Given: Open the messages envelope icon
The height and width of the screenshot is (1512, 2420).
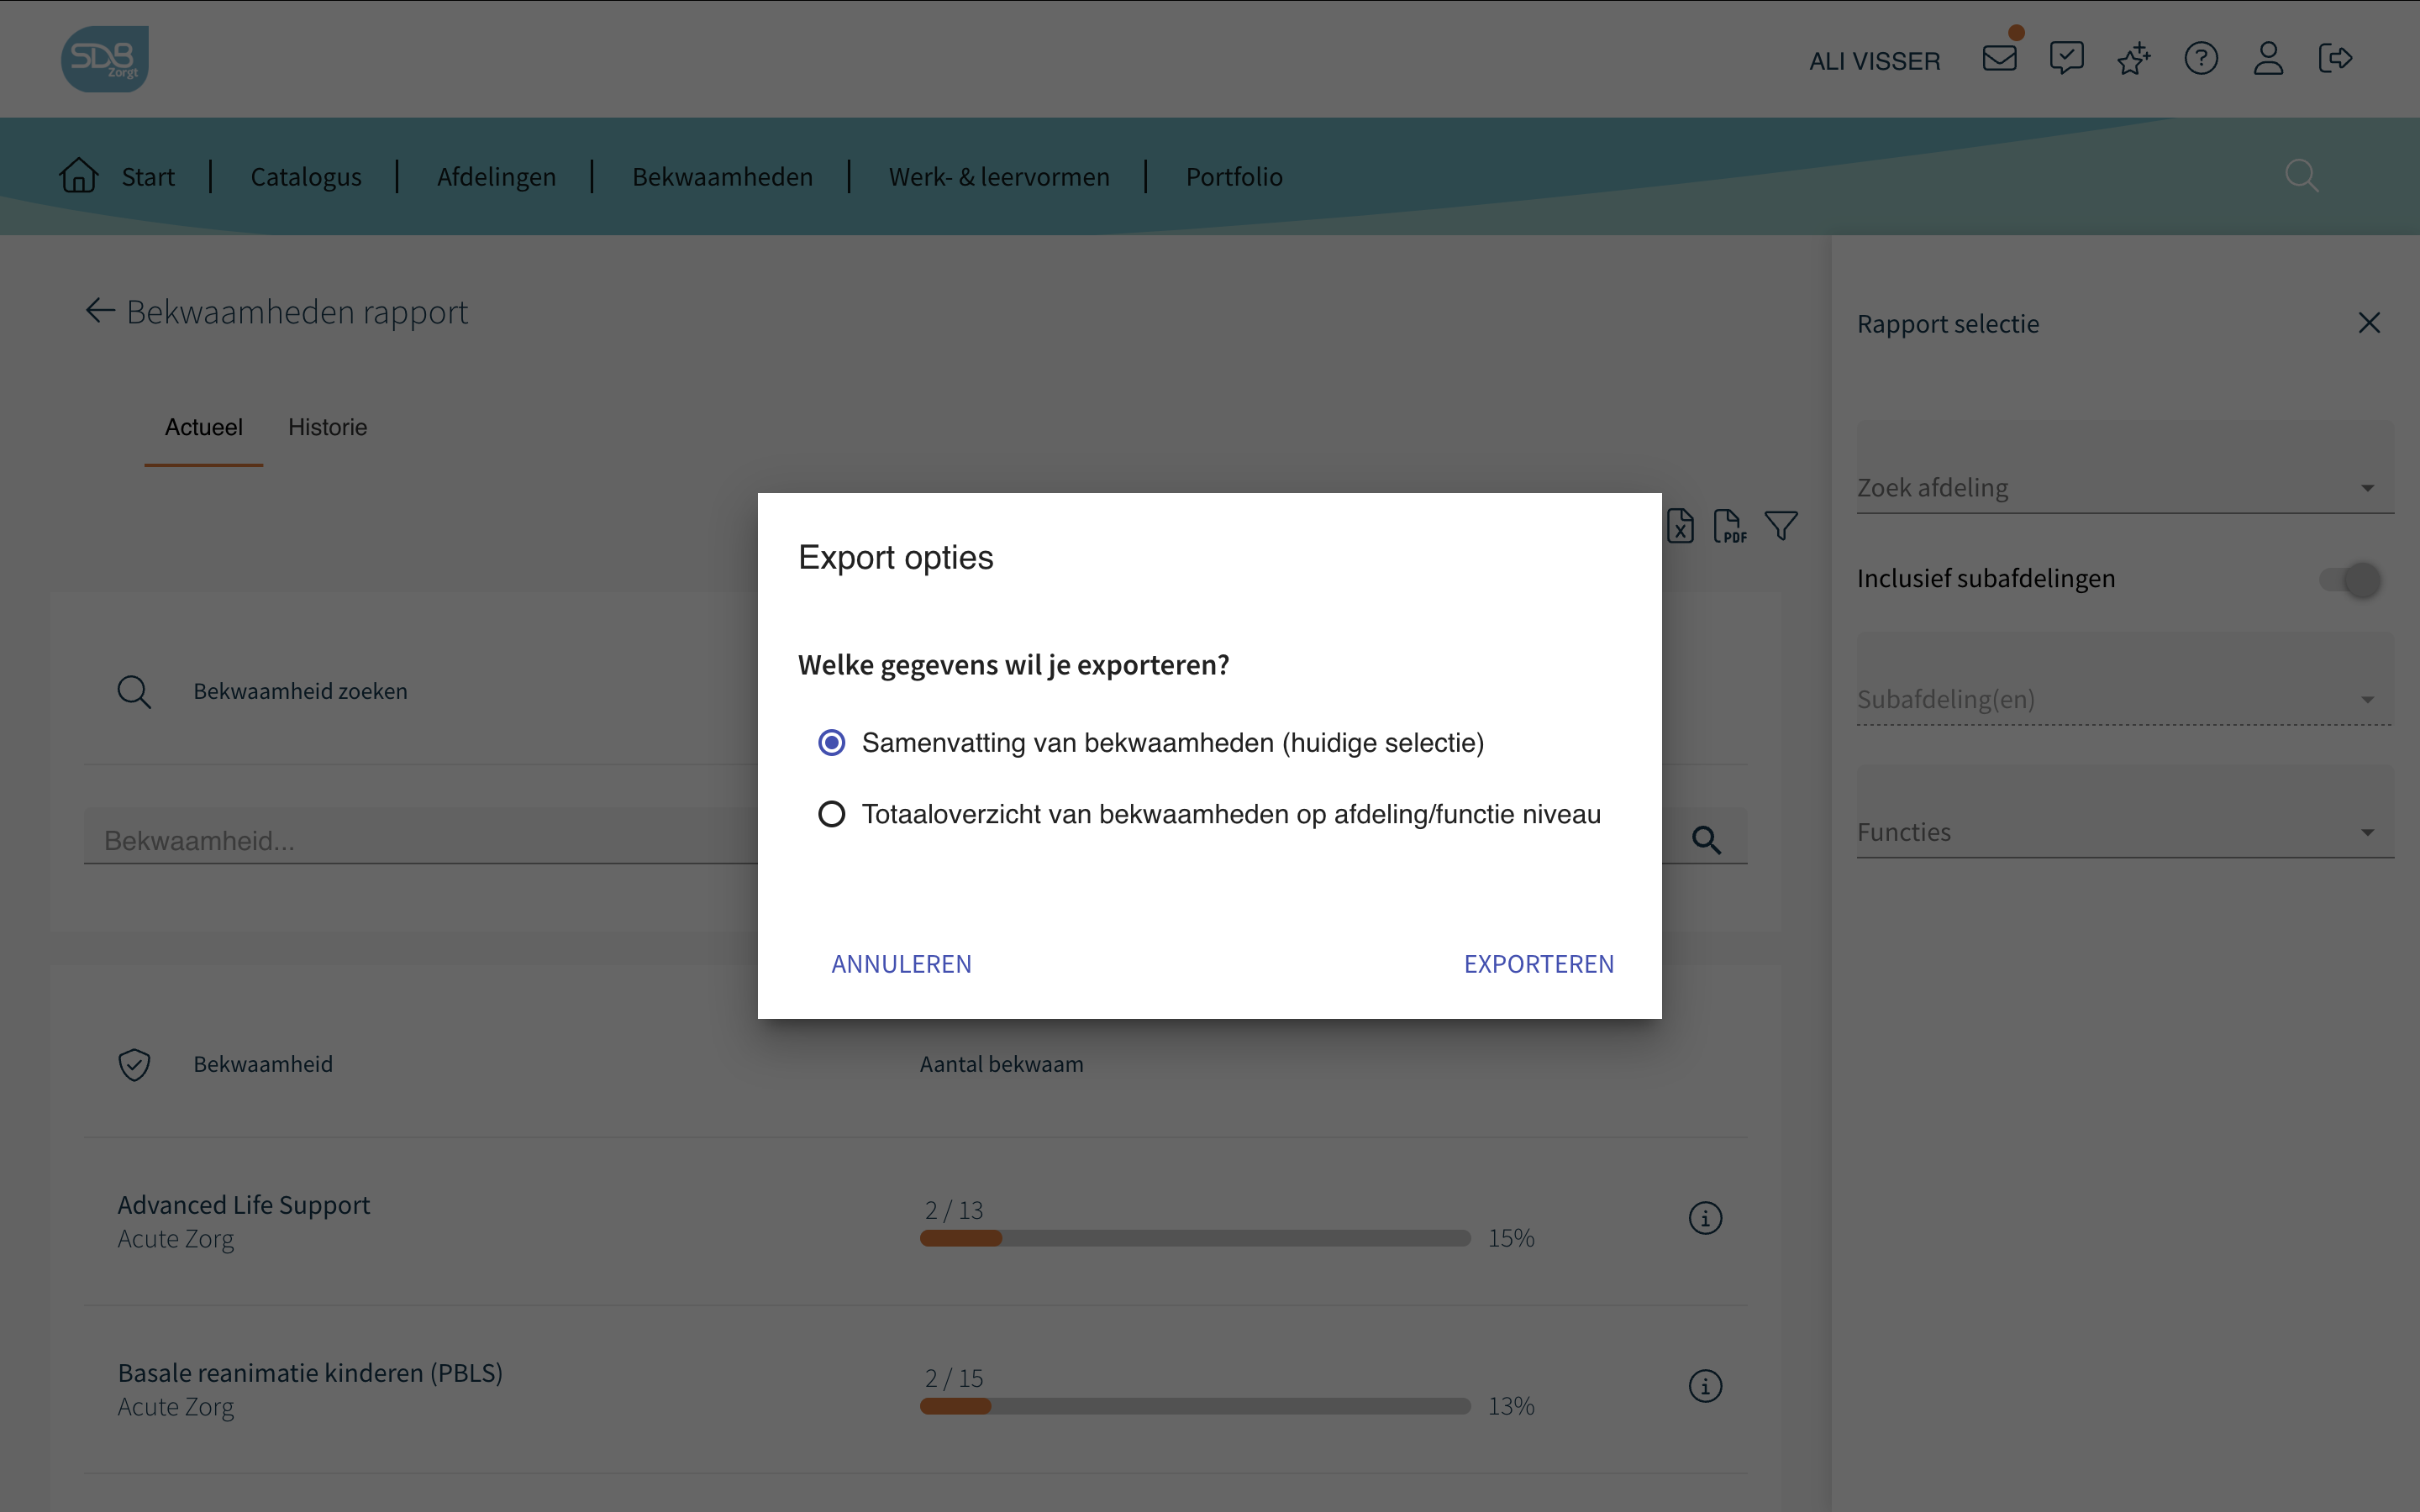Looking at the screenshot, I should [x=1999, y=59].
